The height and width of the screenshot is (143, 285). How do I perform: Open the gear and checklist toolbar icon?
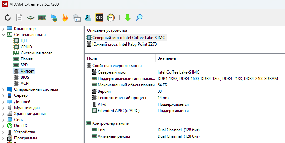[x=76, y=18]
